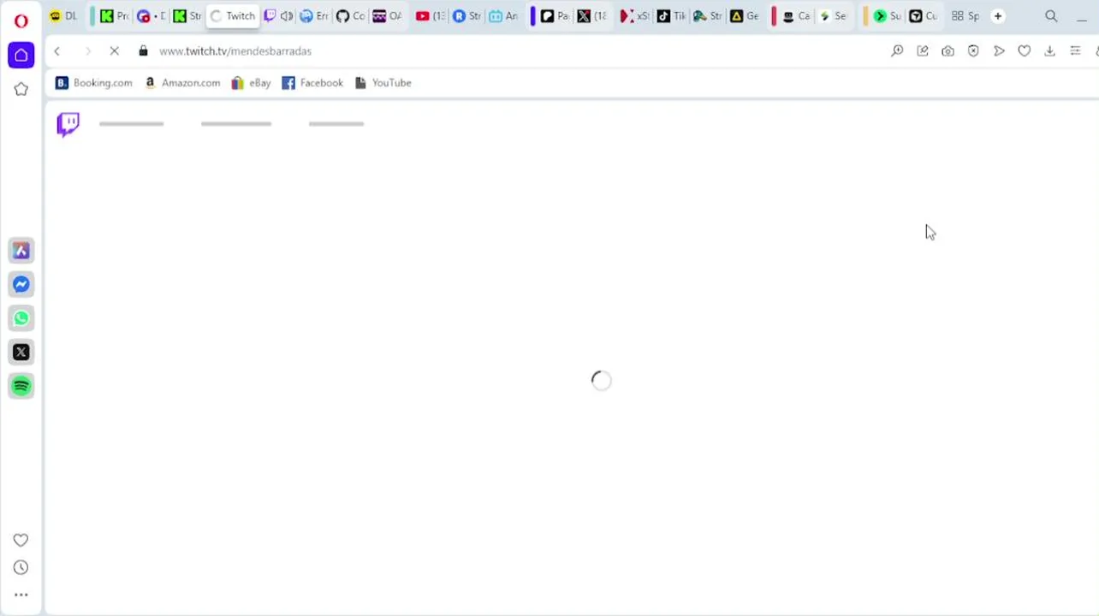Open eBay bookmark

click(x=252, y=83)
